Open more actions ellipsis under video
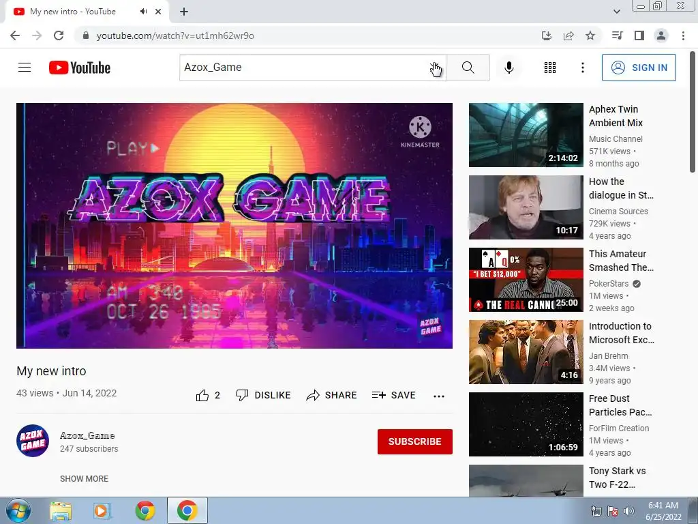Screen dimensions: 698x524 coord(438,396)
